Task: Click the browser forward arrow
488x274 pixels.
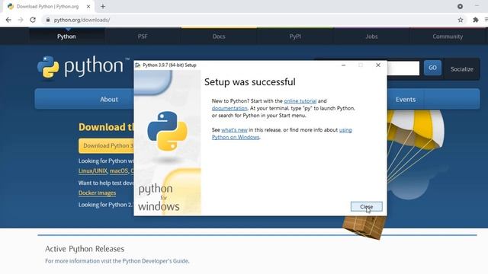Action: [x=21, y=20]
